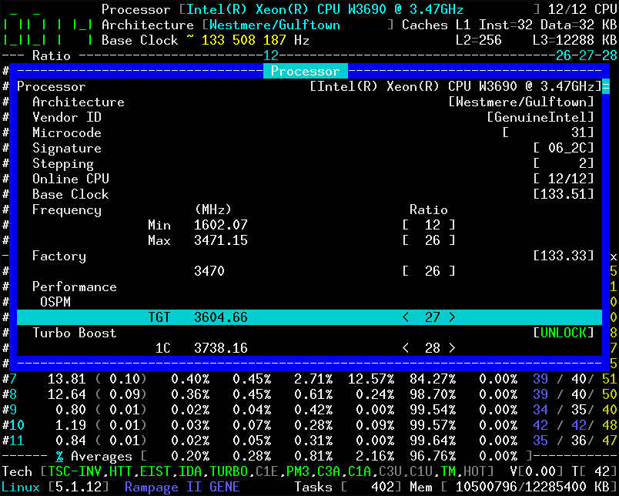Select core row #11
Viewport: 619px width, 496px height.
pyautogui.click(x=309, y=441)
